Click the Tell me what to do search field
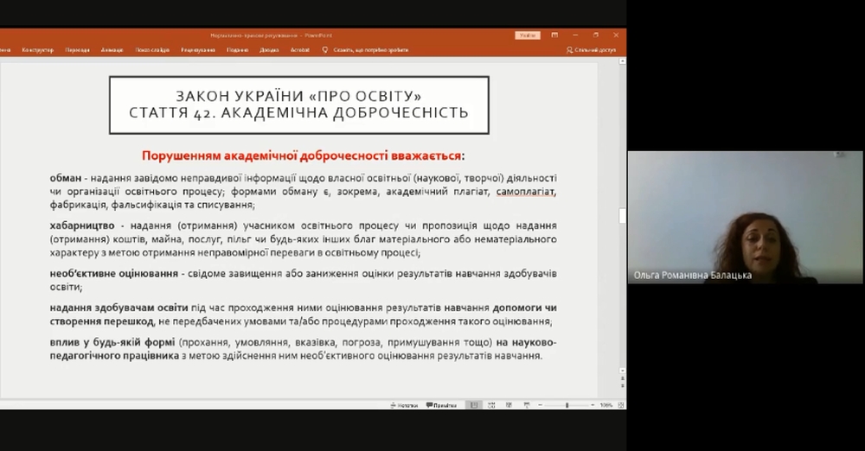Screen dimensions: 865x451 coord(371,50)
